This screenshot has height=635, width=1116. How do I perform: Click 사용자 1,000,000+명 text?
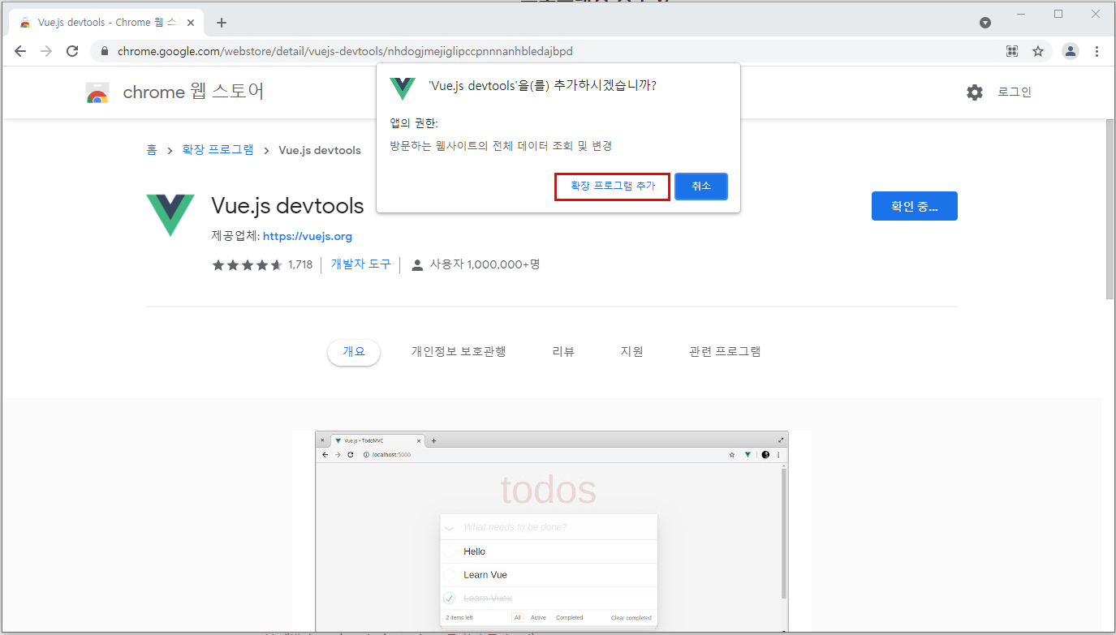[485, 264]
